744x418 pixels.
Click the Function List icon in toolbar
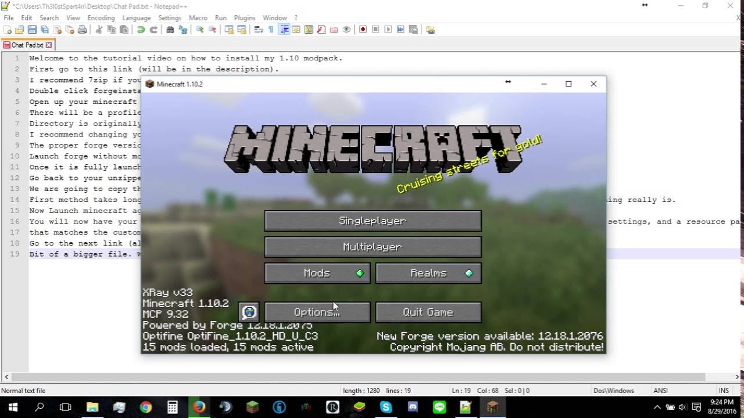tap(321, 30)
